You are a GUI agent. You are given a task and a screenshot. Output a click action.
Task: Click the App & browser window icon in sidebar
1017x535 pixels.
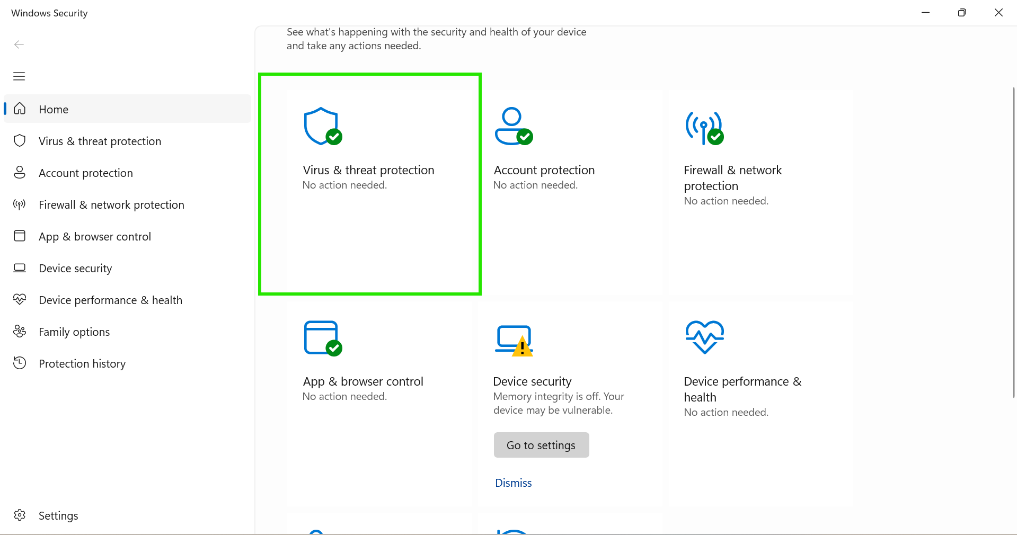pyautogui.click(x=20, y=236)
